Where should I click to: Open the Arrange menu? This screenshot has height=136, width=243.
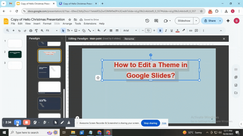(67, 24)
